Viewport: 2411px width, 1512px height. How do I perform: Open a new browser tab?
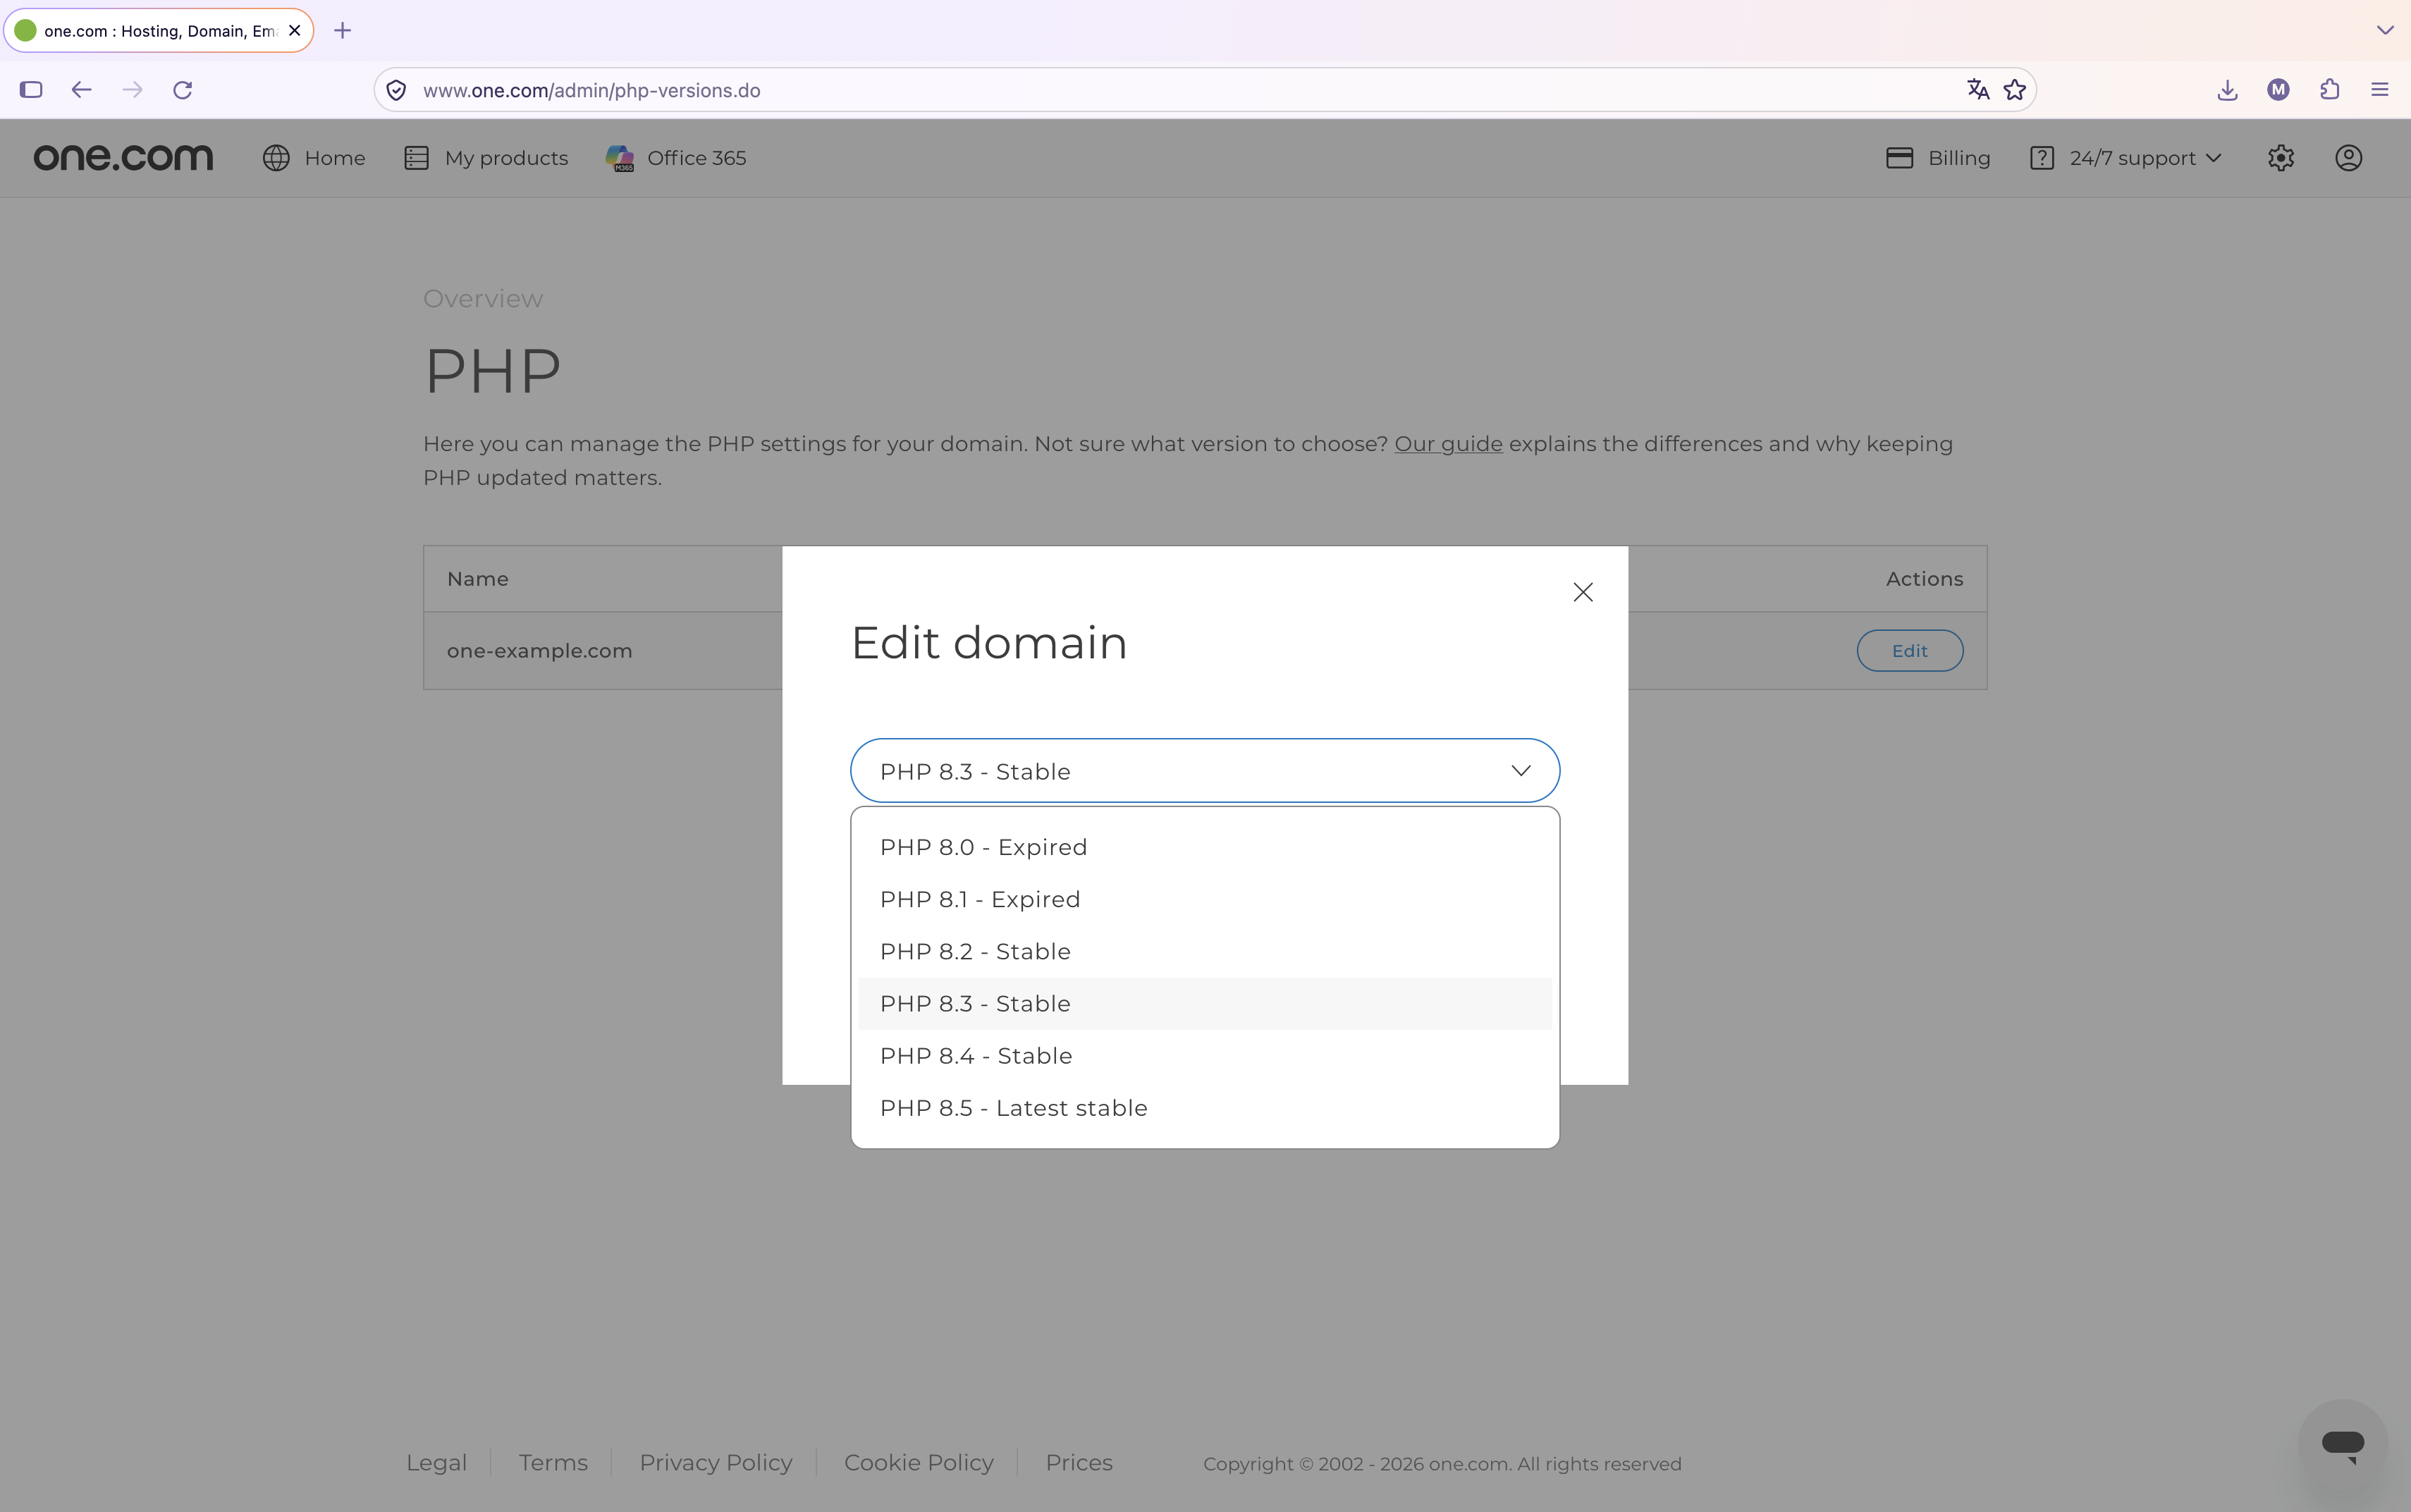click(x=342, y=31)
